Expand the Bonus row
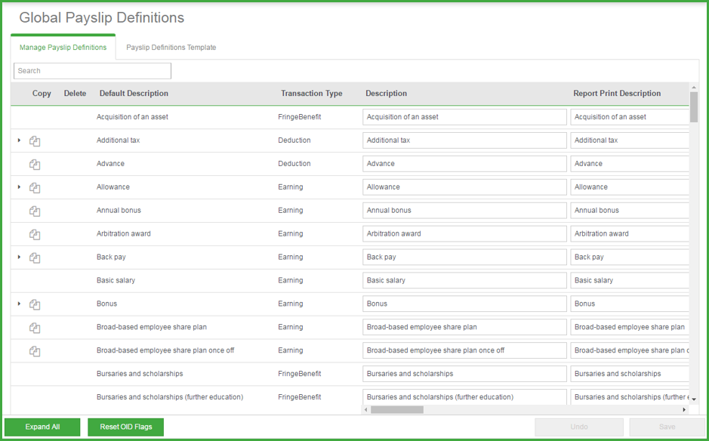709x441 pixels. point(19,304)
